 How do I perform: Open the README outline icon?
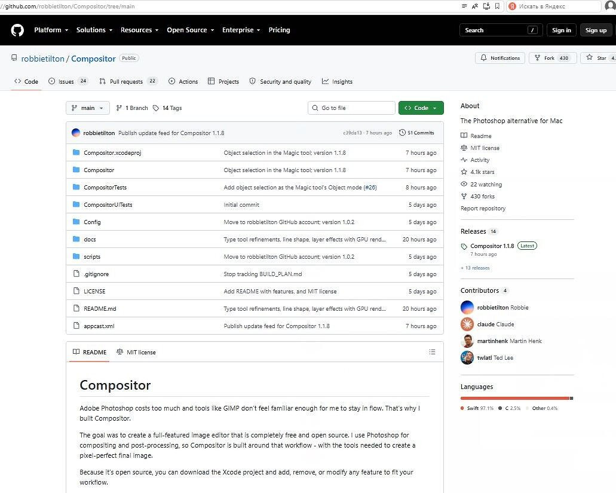click(432, 352)
